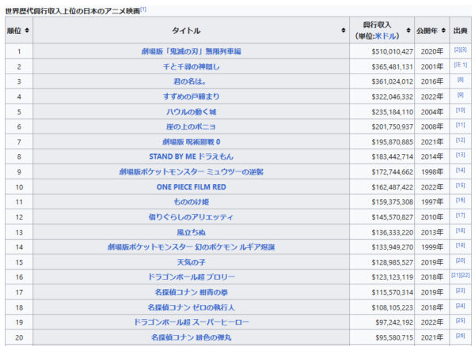Viewport: 475px width, 346px height.
Task: Open 名探偵コナン 紺青の拳 link
Action: coord(191,292)
